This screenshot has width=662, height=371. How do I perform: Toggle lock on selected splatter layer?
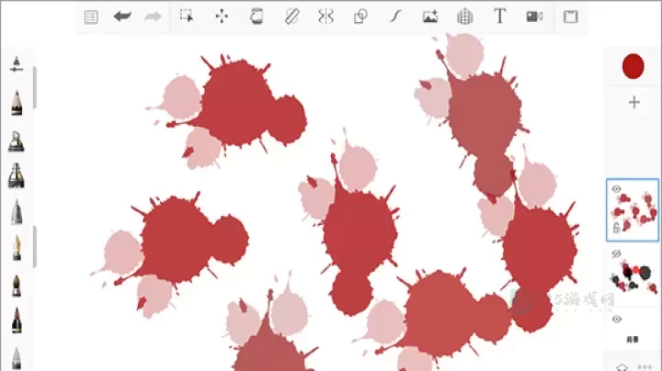click(x=616, y=228)
